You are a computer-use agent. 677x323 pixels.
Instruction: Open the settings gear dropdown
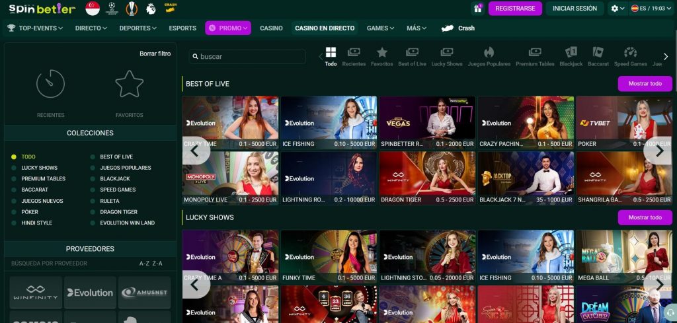pos(618,8)
